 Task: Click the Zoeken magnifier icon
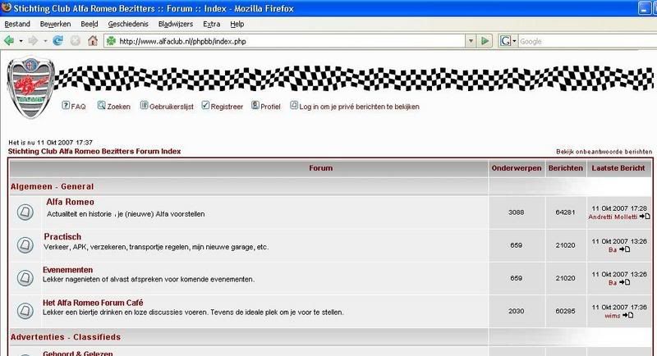click(x=101, y=106)
